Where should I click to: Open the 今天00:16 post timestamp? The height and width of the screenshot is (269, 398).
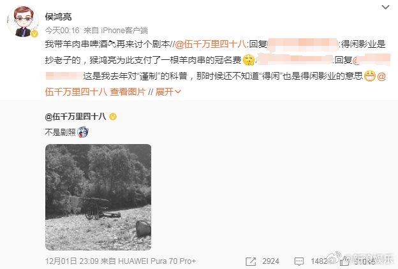[x=63, y=31]
